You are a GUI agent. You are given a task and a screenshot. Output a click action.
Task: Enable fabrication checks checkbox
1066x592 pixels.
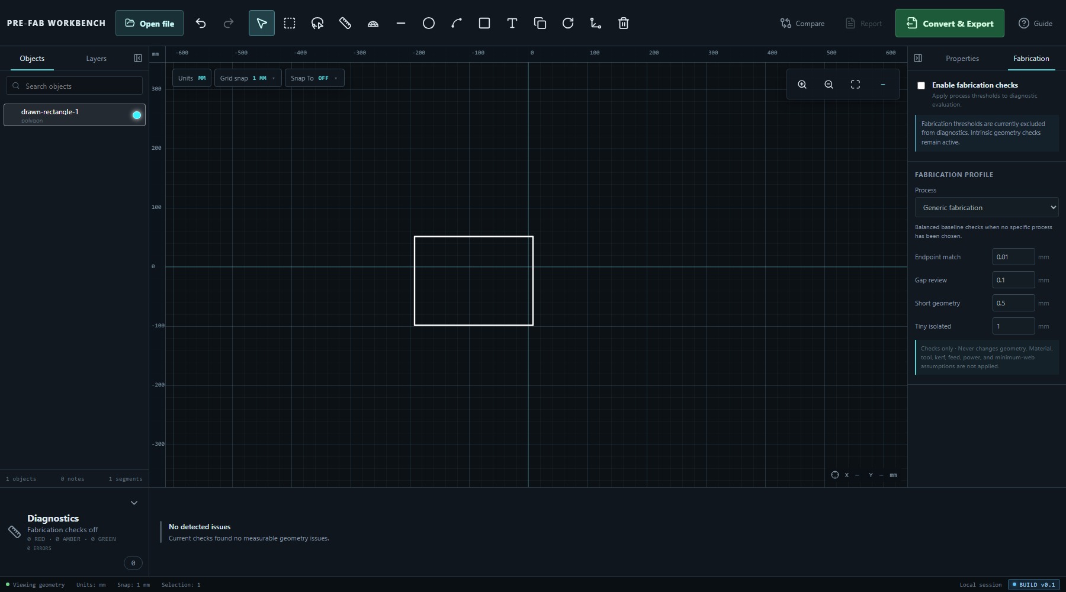[x=921, y=85]
